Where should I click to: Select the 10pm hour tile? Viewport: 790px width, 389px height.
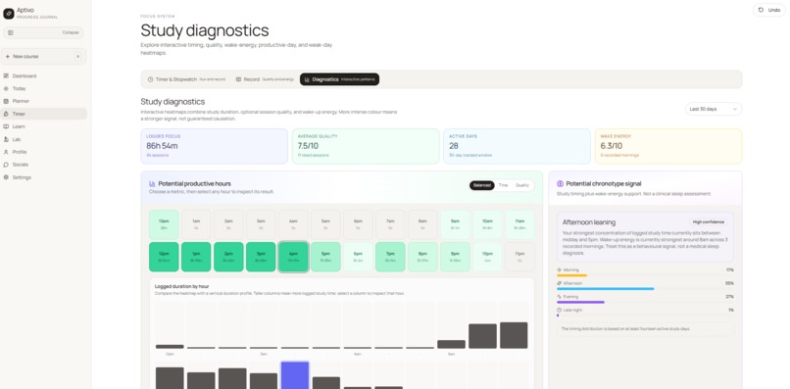point(487,257)
